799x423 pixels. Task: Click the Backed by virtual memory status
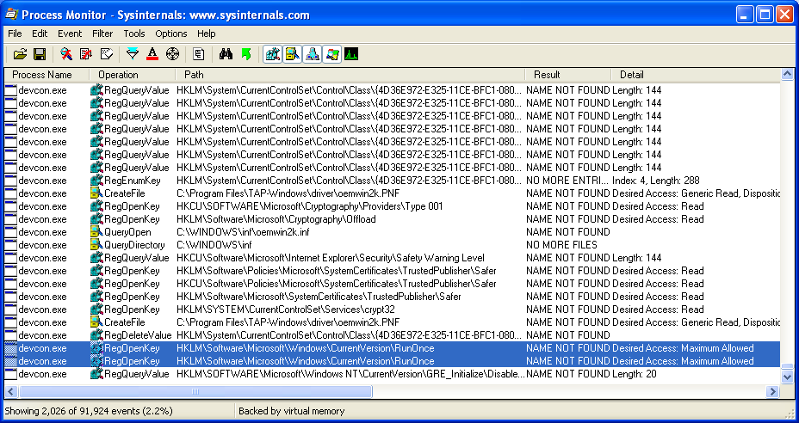click(x=292, y=411)
